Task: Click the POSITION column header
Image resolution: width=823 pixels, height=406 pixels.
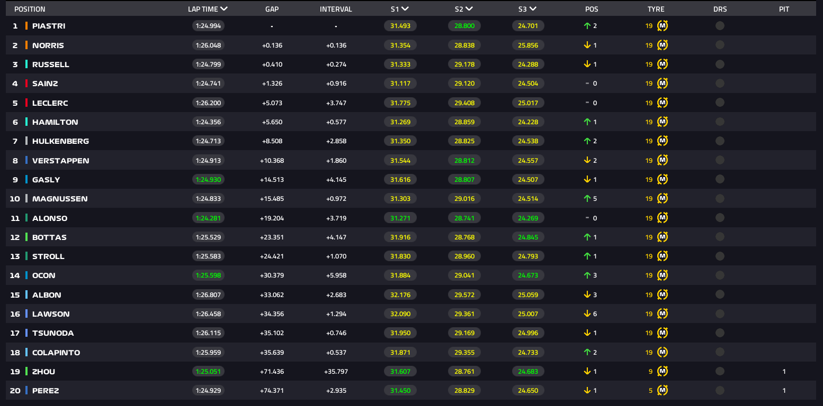Action: (x=30, y=9)
